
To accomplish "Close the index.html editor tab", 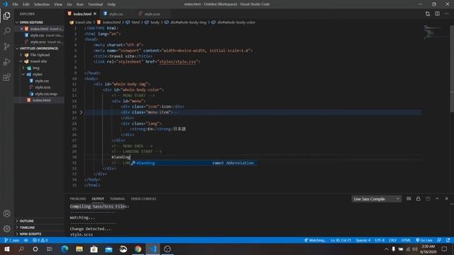I will pyautogui.click(x=94, y=14).
